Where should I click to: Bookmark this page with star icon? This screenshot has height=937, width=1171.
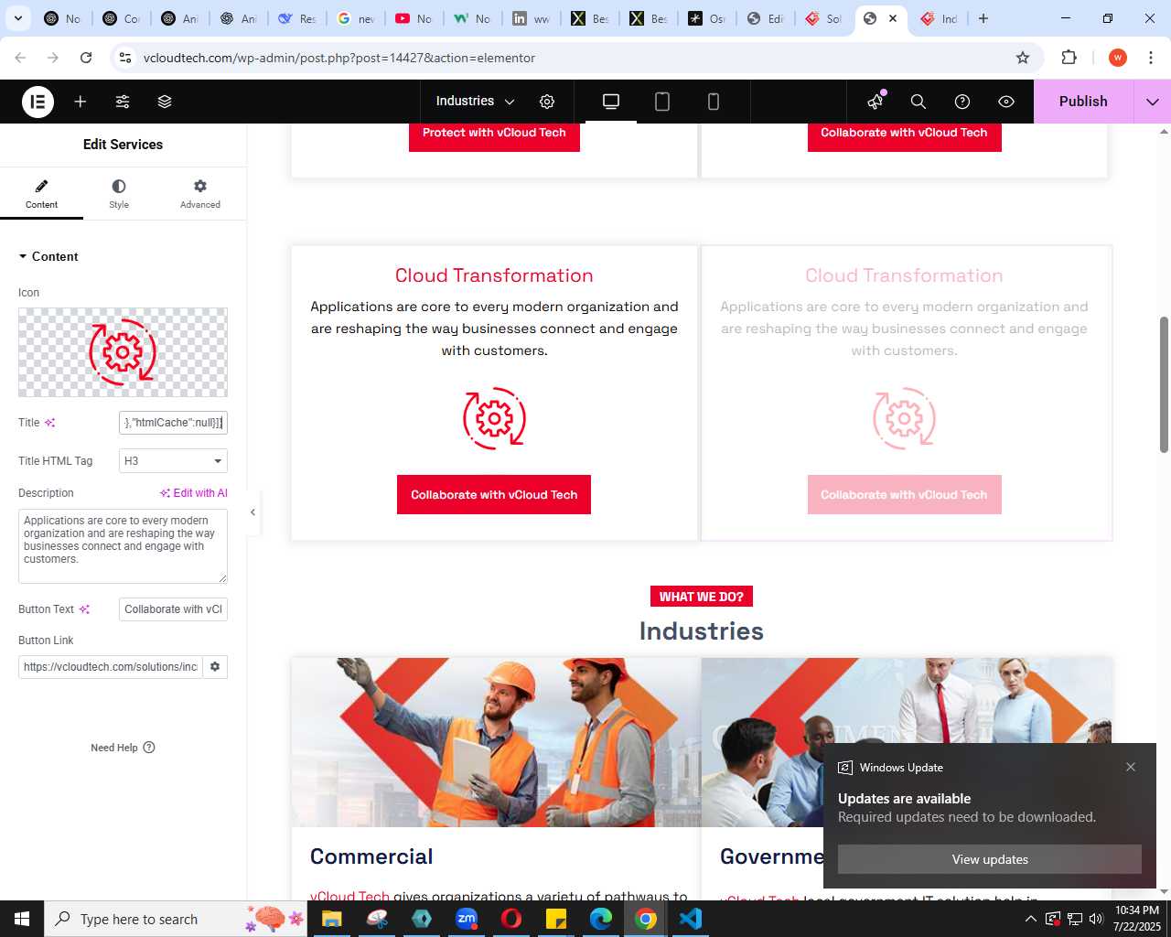click(x=1023, y=58)
